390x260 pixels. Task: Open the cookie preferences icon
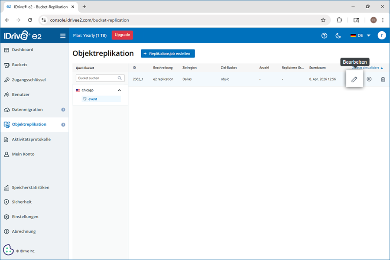(x=8, y=250)
